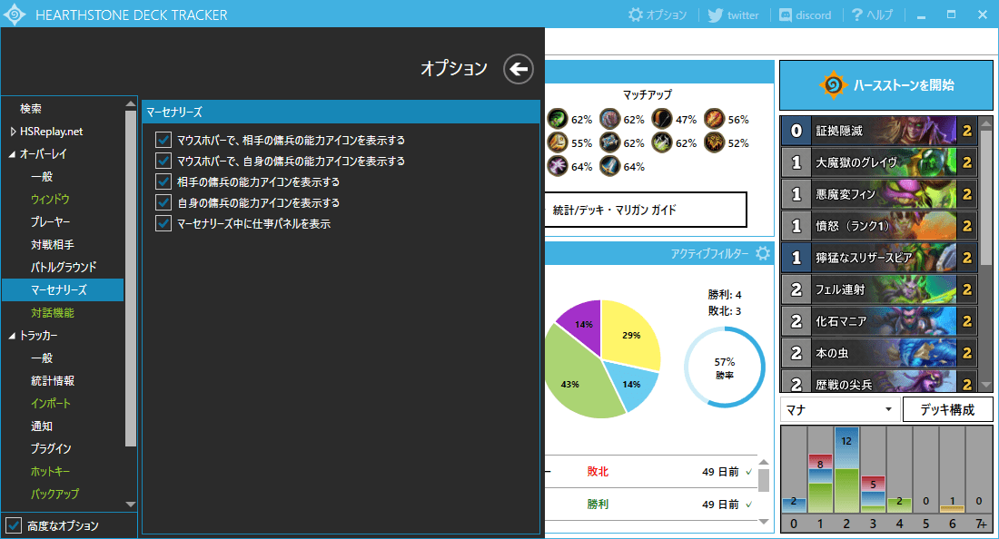Collapse the トラッカー tree node
This screenshot has height=539, width=999.
click(12, 336)
